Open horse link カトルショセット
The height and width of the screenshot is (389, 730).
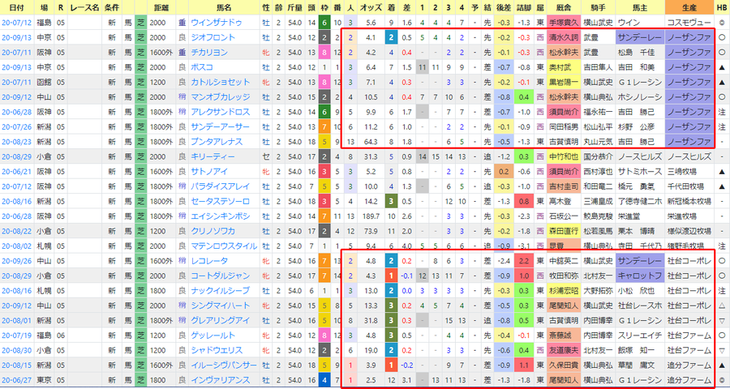220,82
